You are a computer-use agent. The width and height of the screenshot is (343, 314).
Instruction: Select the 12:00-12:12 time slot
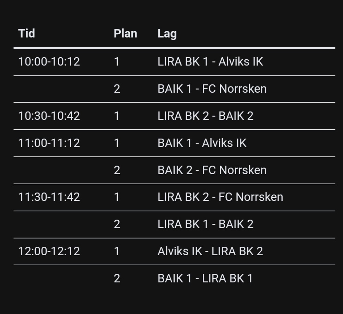tap(49, 251)
